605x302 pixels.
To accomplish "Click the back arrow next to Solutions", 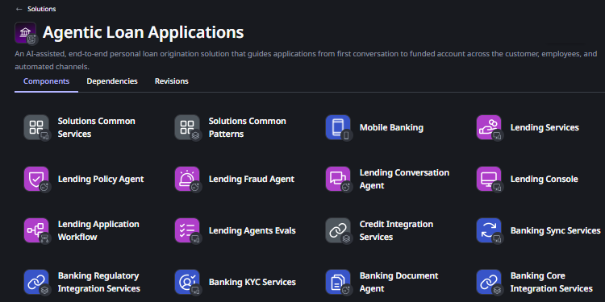I will [x=19, y=9].
